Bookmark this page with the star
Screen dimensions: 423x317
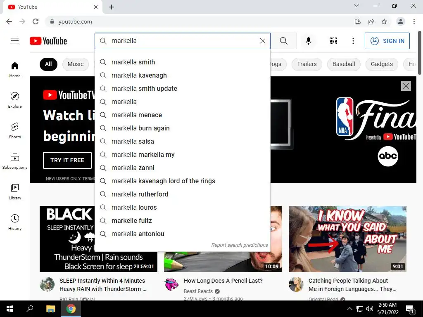click(x=384, y=21)
